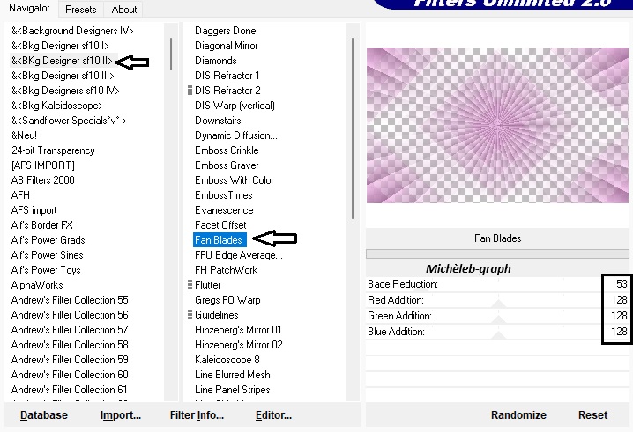Select Alf's Border FX category
Viewport: 633px width, 432px height.
[42, 225]
